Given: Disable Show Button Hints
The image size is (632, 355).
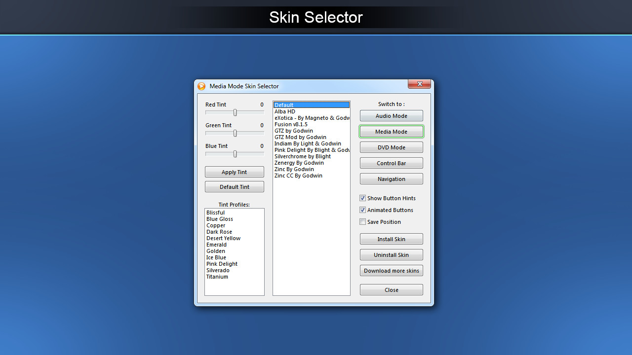Looking at the screenshot, I should pyautogui.click(x=362, y=198).
